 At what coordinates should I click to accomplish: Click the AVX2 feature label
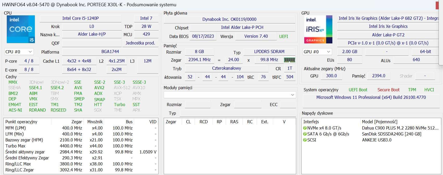(99, 88)
